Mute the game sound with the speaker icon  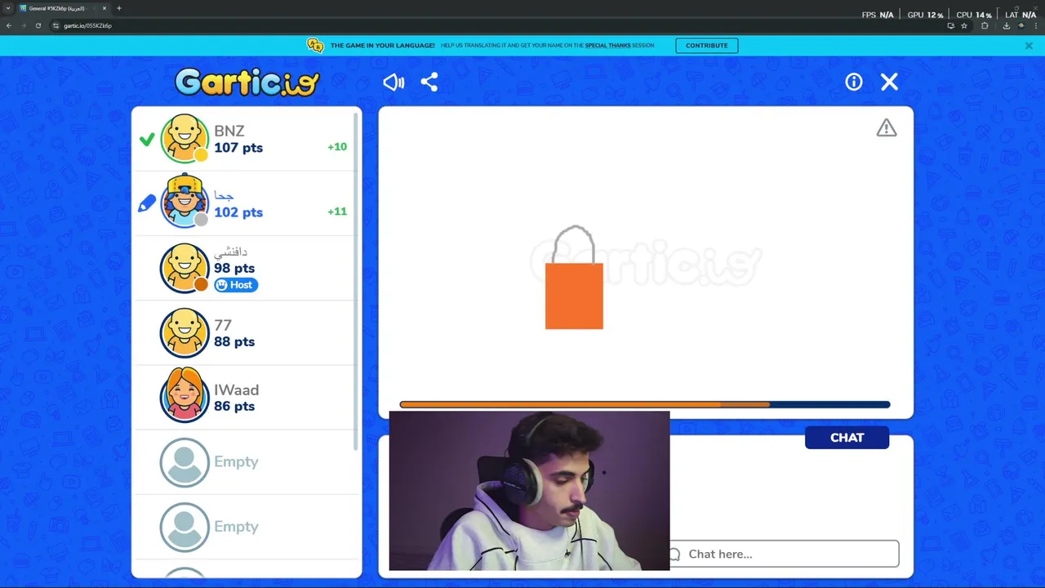394,82
